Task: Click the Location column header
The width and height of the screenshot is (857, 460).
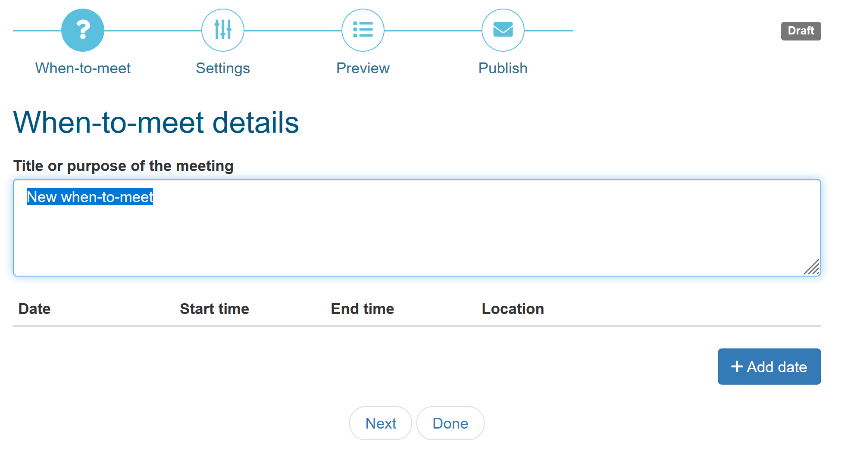Action: coord(513,309)
